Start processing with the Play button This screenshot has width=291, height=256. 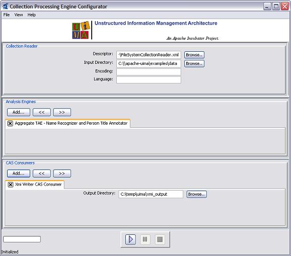click(x=130, y=239)
